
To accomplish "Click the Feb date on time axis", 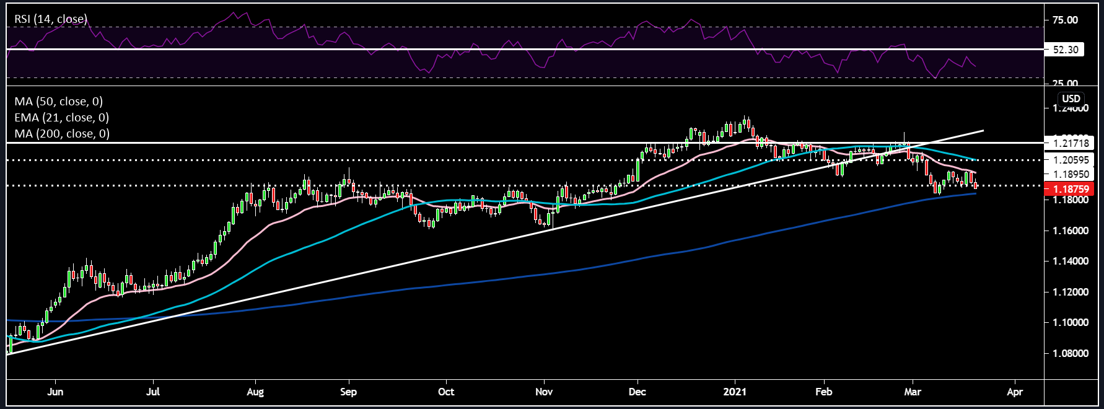I will (824, 392).
